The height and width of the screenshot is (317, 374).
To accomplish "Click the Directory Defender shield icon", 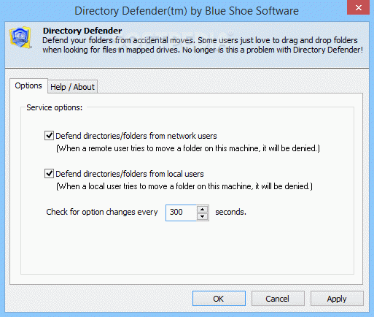I will 20,37.
